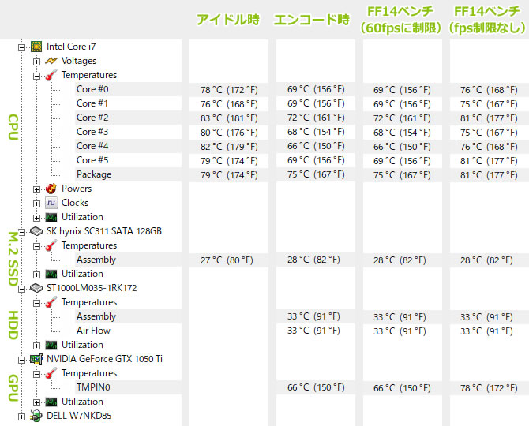
Task: Select the Core #2 row
Action: click(x=128, y=118)
